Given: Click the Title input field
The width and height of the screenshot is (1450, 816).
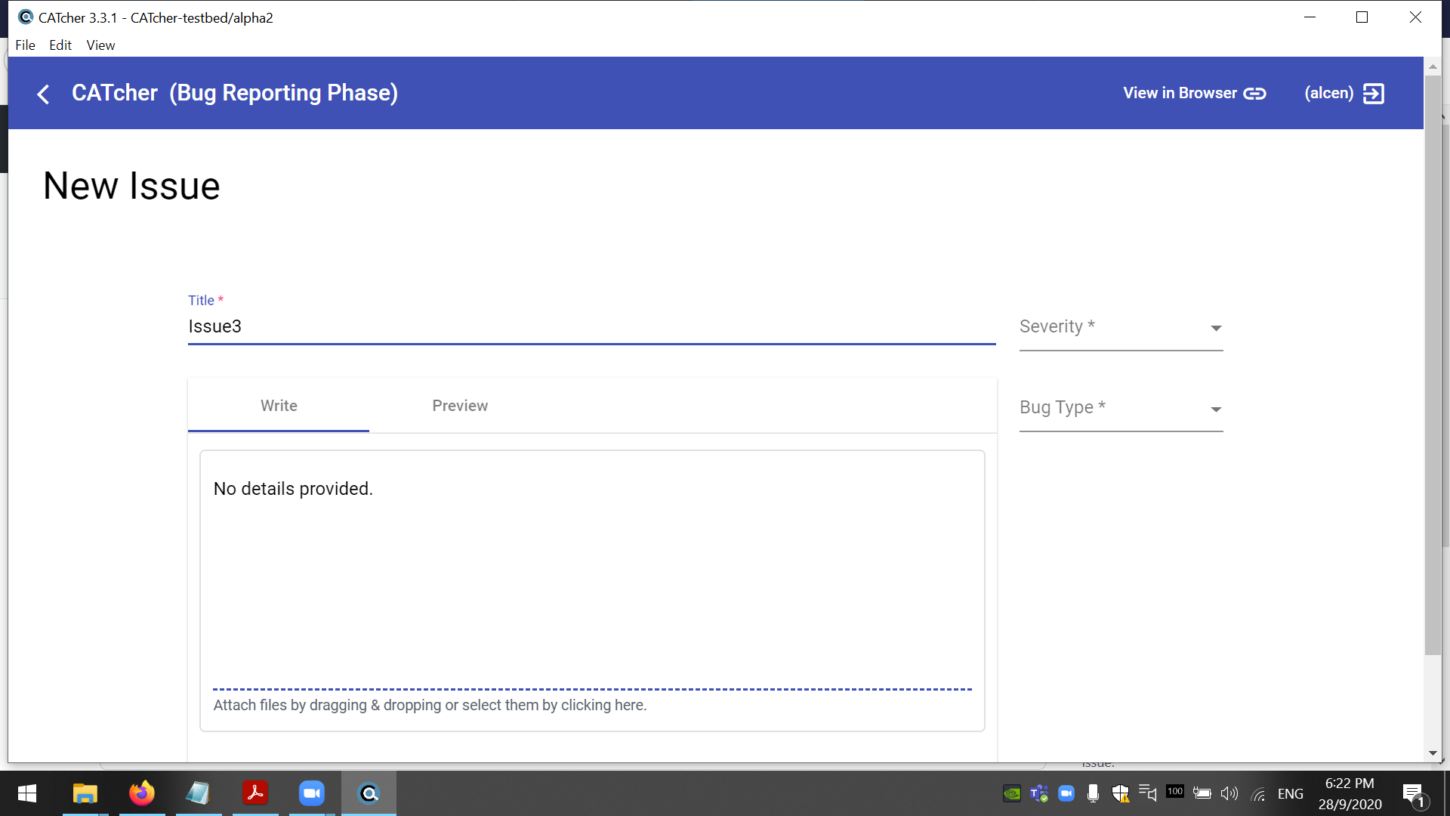Looking at the screenshot, I should click(591, 326).
